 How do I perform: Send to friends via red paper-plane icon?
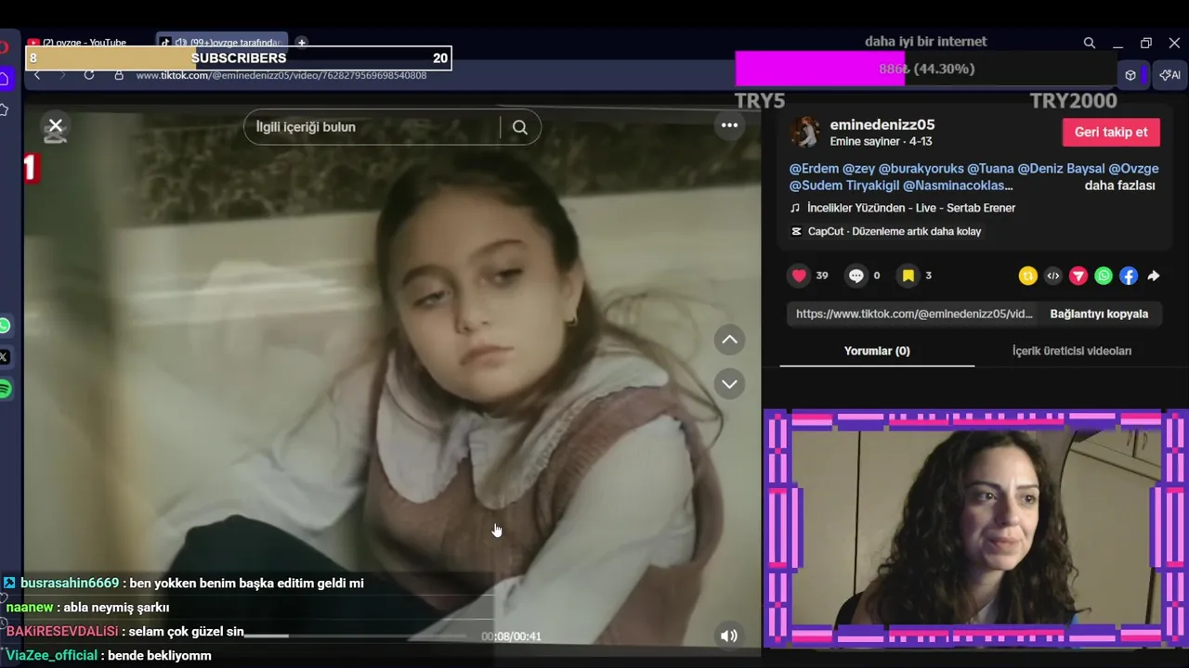pos(1078,276)
